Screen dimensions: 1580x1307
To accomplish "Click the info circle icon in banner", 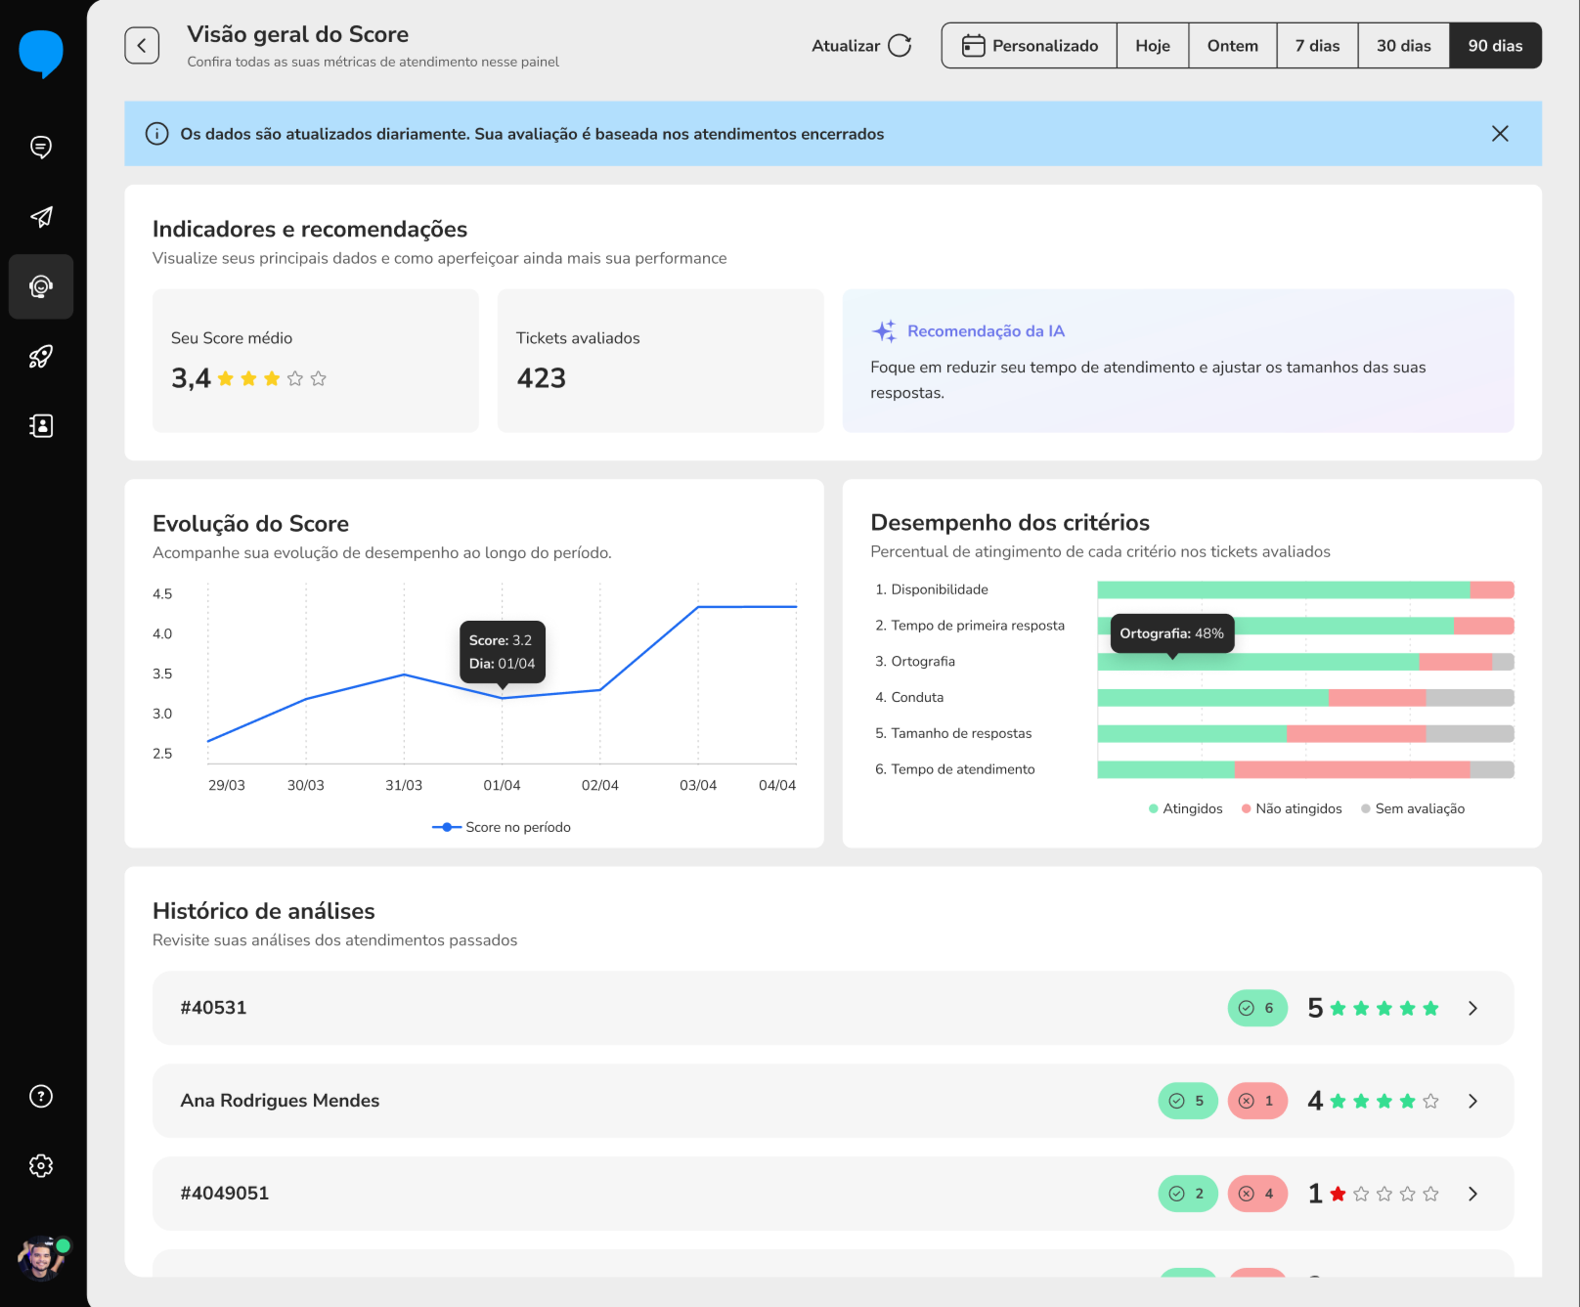I will pyautogui.click(x=156, y=134).
